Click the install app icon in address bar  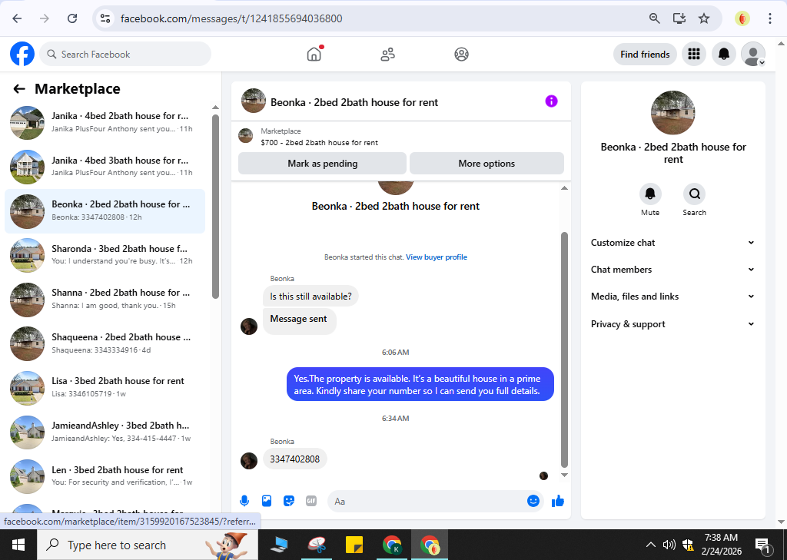679,18
